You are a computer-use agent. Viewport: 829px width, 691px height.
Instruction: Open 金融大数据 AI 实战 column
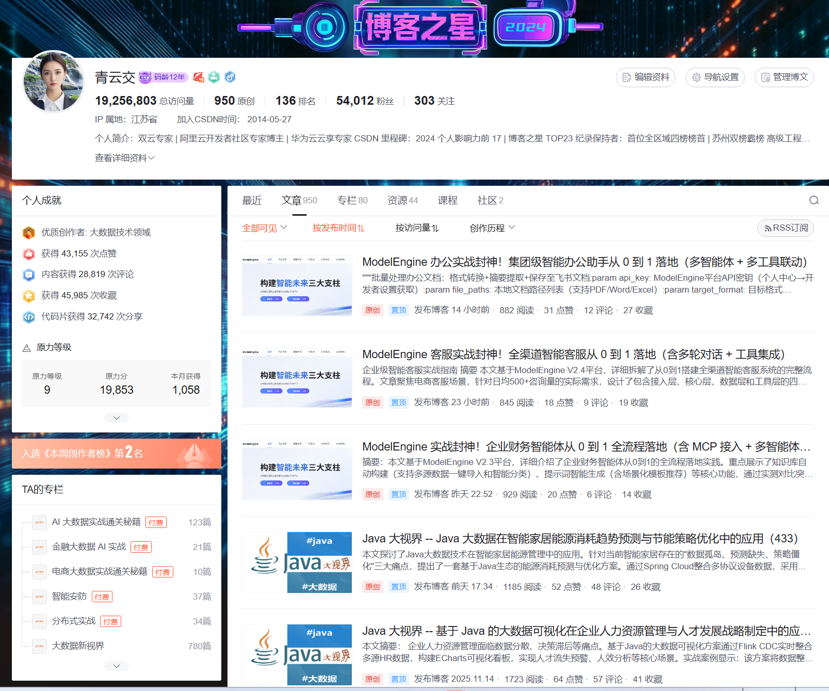point(89,547)
